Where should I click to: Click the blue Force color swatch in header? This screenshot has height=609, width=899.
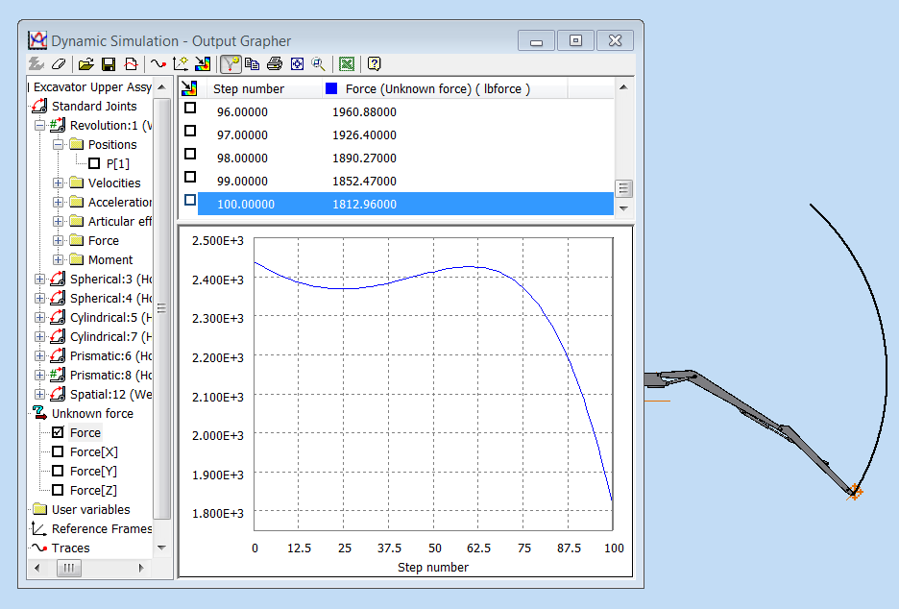[330, 87]
